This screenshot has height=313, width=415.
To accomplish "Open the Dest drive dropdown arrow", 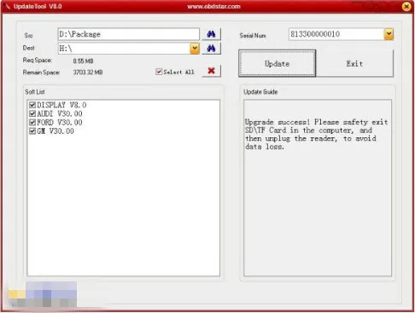I will coord(195,49).
